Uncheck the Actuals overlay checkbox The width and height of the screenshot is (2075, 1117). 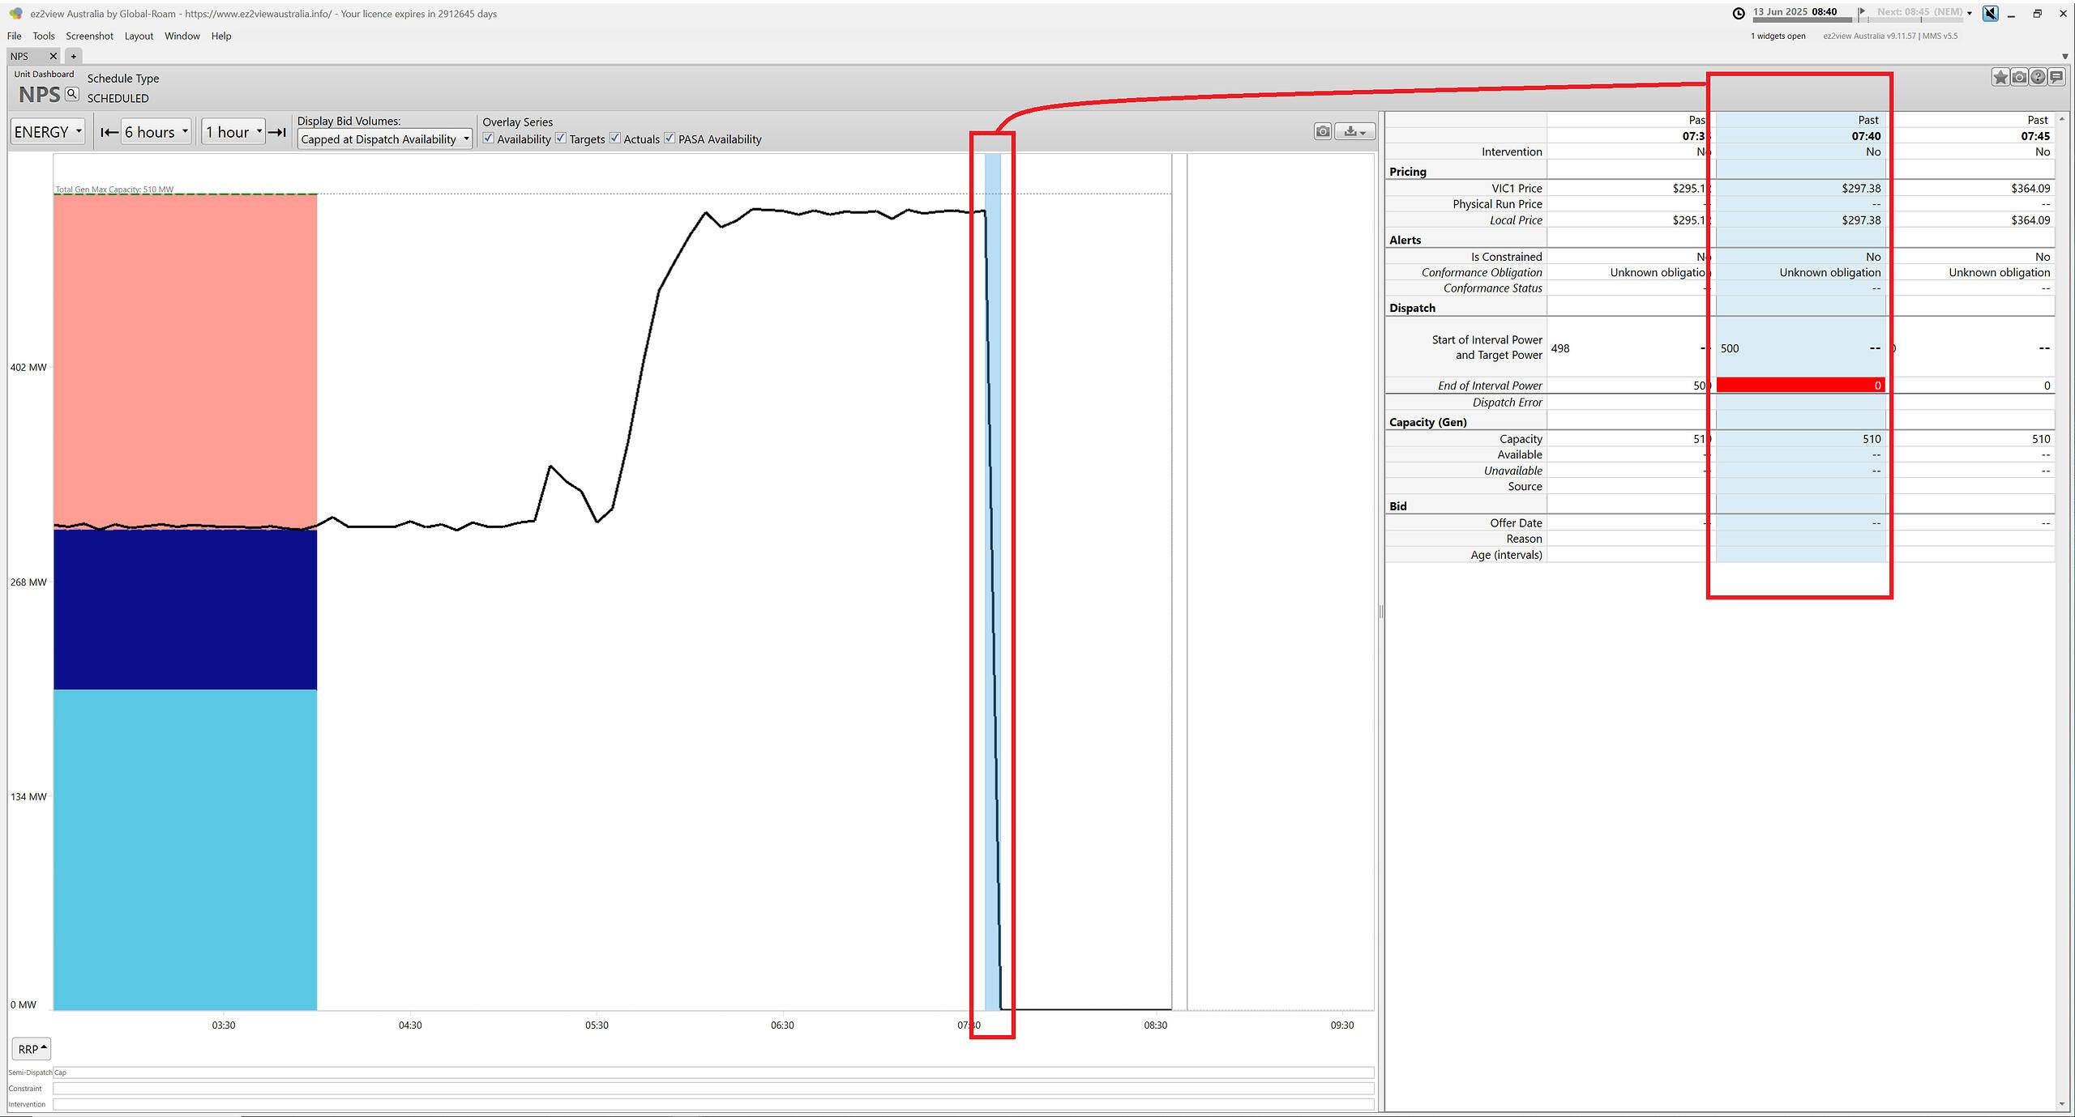(x=615, y=139)
